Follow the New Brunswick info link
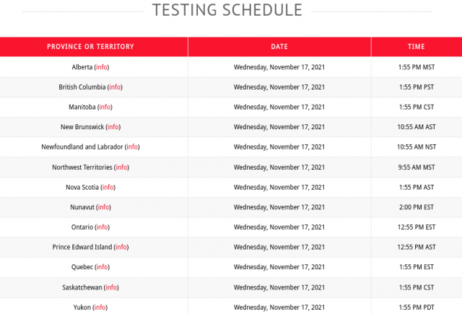 point(113,127)
